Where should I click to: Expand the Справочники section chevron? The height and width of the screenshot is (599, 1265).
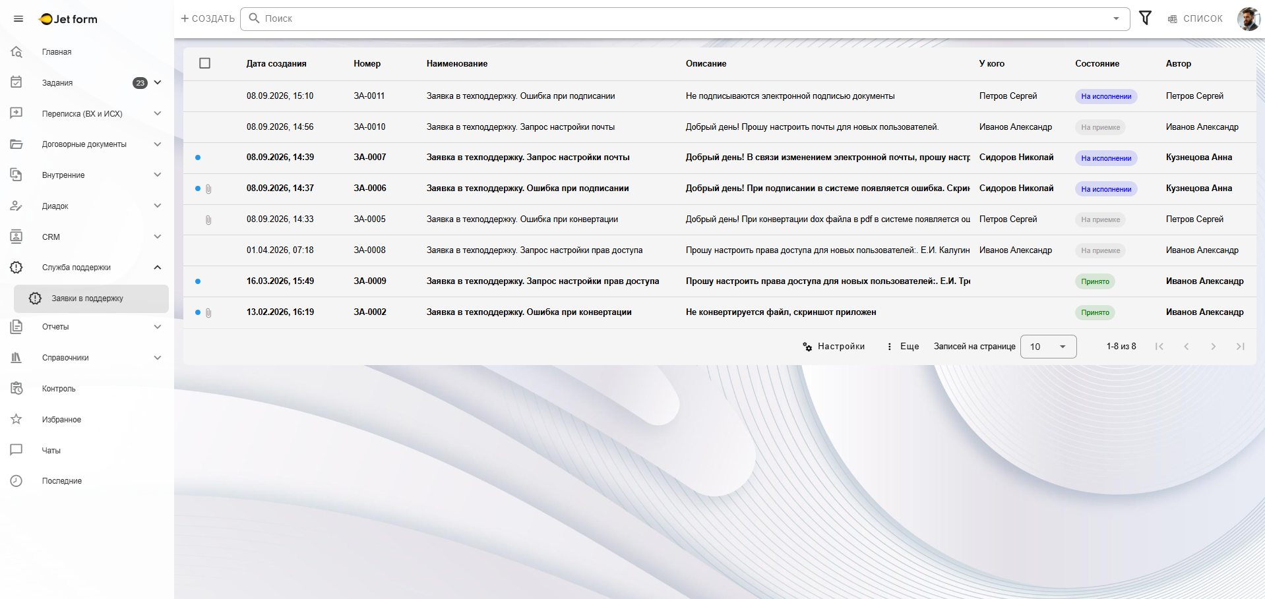(158, 357)
